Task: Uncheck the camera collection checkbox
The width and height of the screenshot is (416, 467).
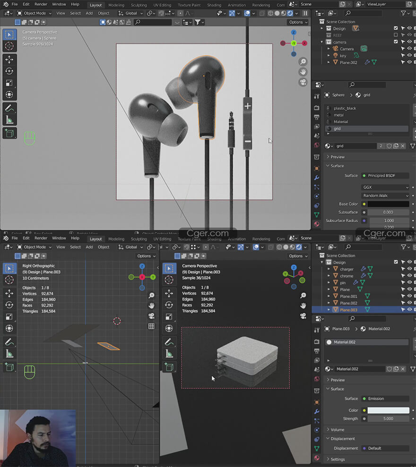Action: coord(396,42)
